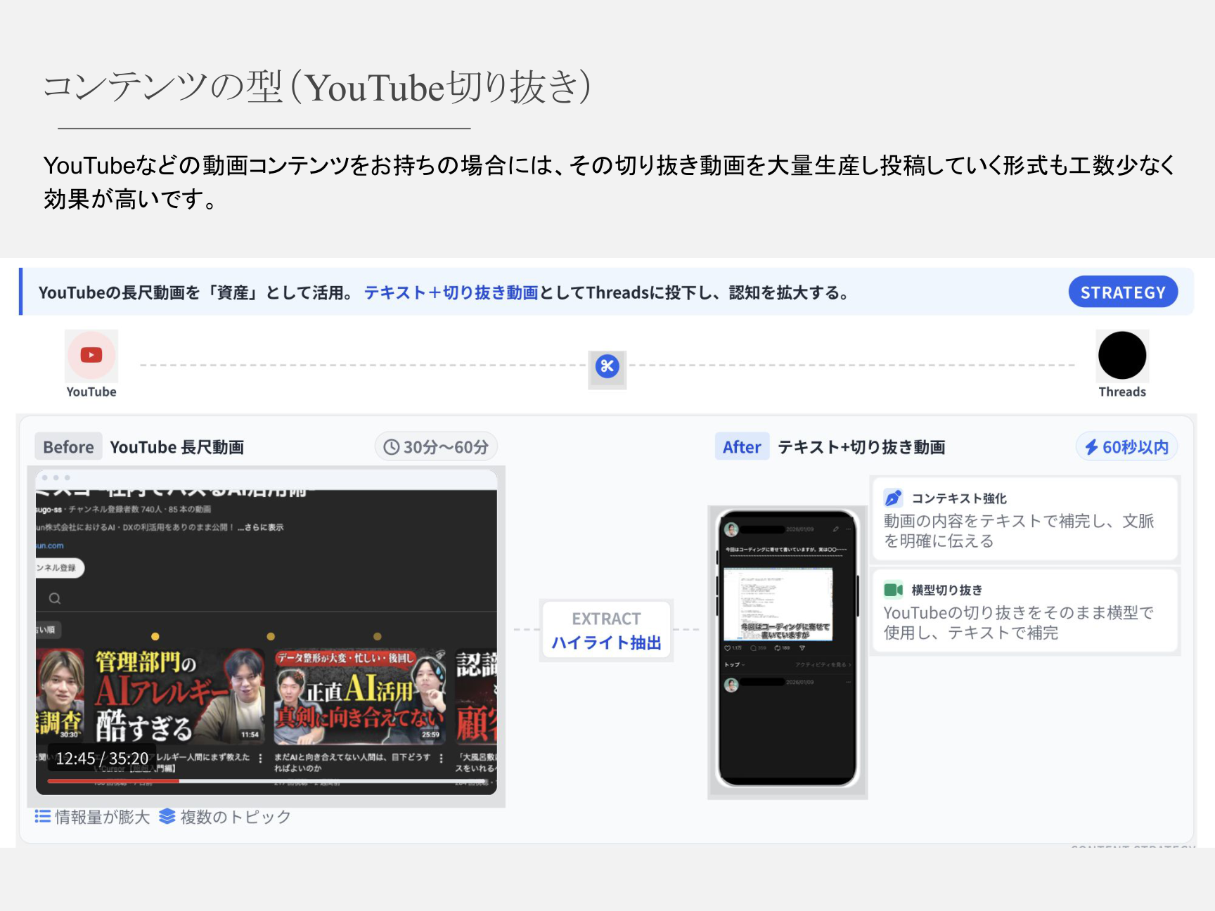
Task: Click アクティビティを見る link in phone
Action: point(823,665)
